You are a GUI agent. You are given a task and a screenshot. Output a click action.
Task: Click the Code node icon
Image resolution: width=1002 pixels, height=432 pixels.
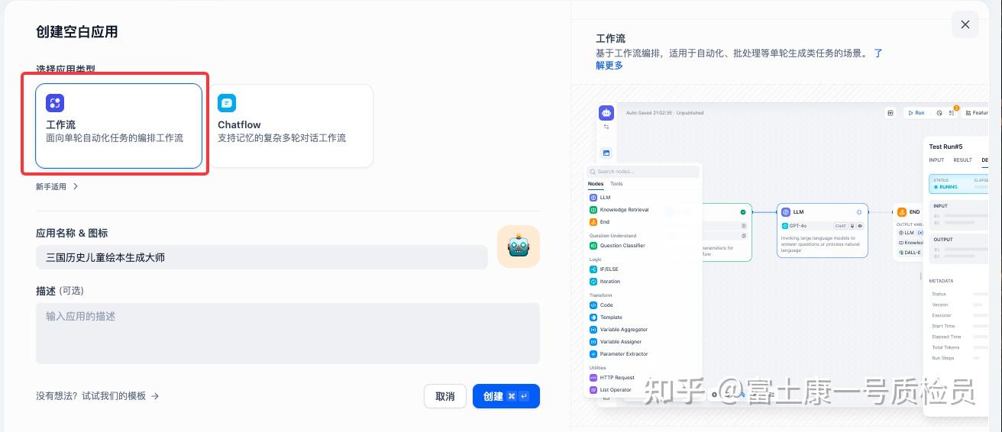click(593, 305)
